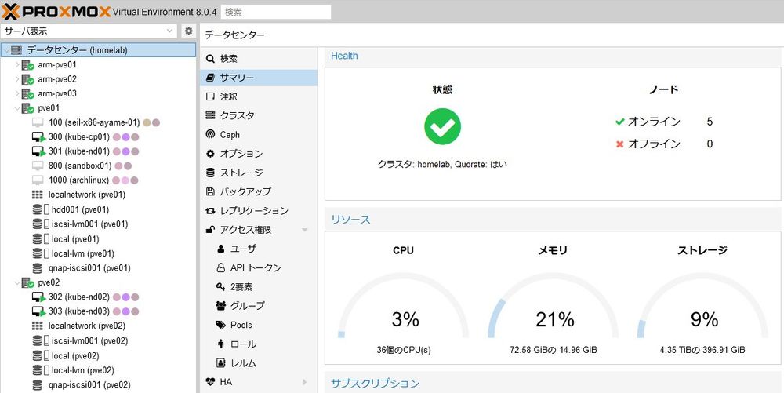Image resolution: width=784 pixels, height=393 pixels.
Task: Click the green cluster status checkmark
Action: 442,126
